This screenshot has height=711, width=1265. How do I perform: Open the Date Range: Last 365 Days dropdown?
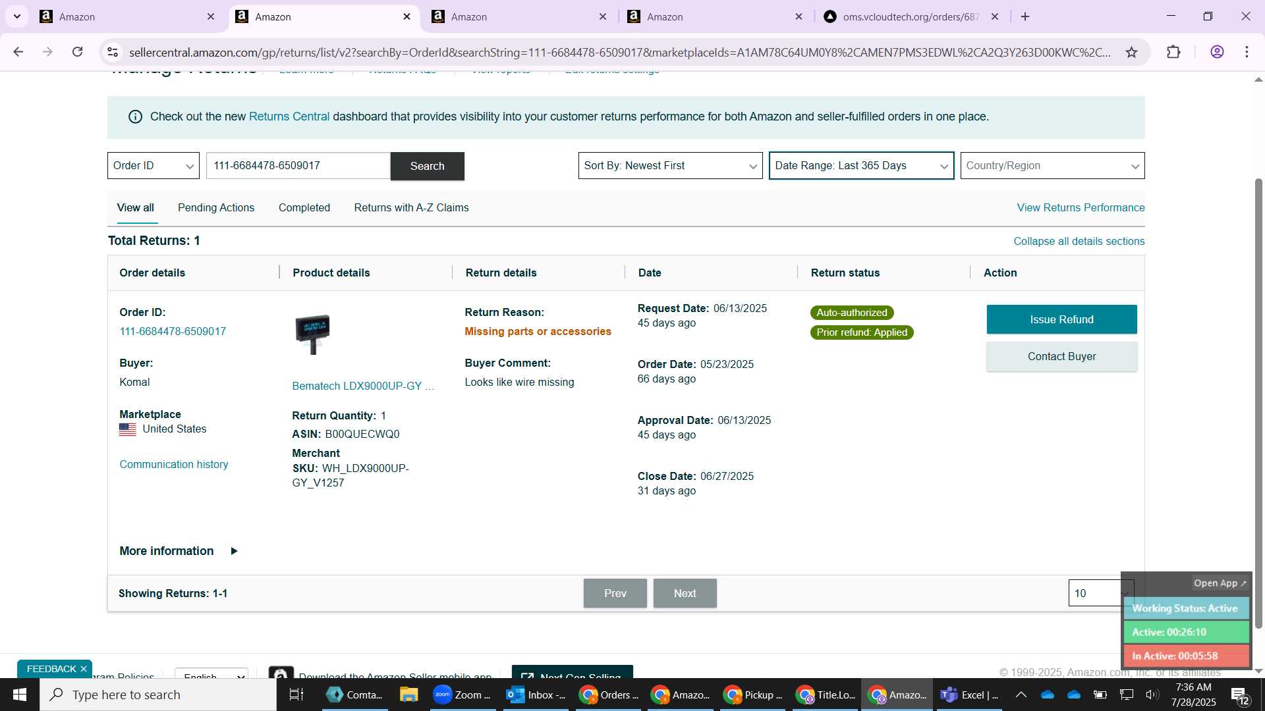point(861,165)
